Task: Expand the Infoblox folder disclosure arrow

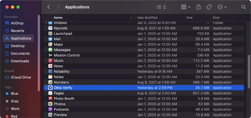Action: (46, 23)
